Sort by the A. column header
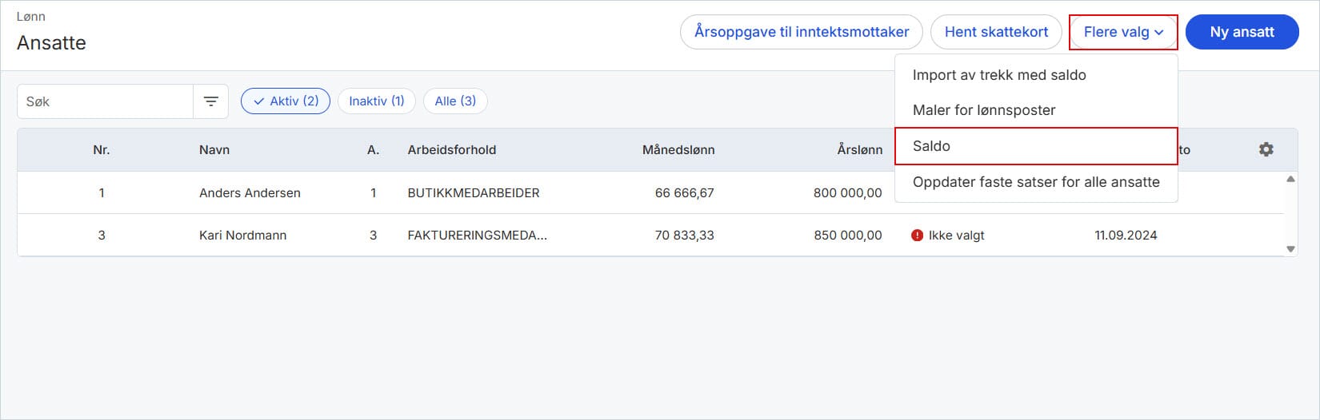The image size is (1320, 420). (x=374, y=150)
